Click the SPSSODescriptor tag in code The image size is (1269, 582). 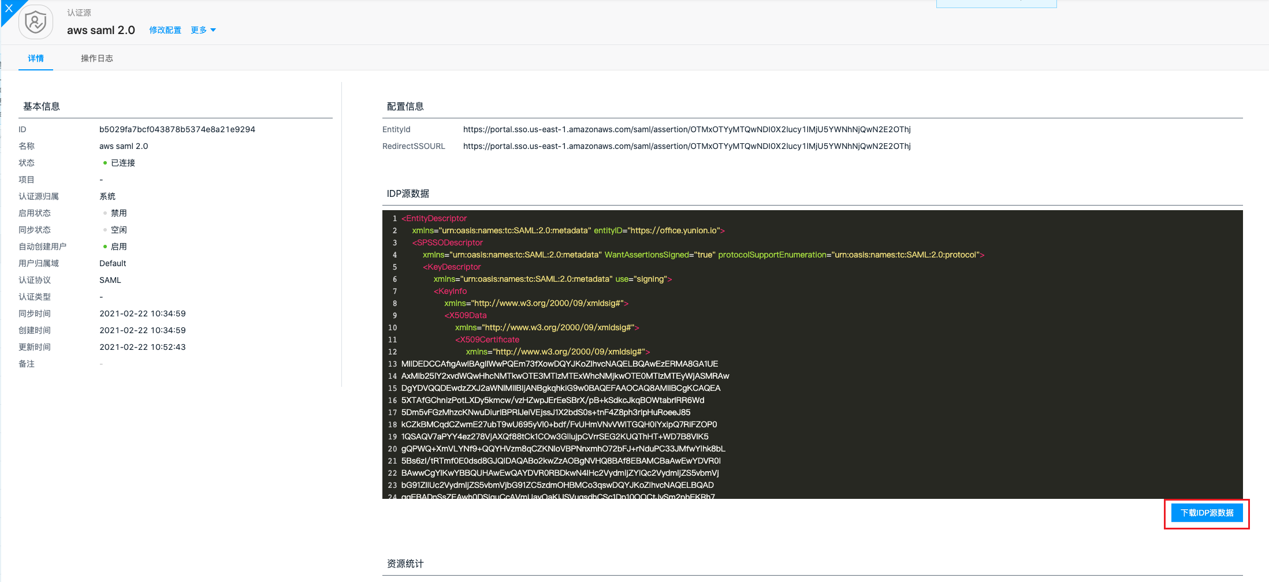pos(448,243)
